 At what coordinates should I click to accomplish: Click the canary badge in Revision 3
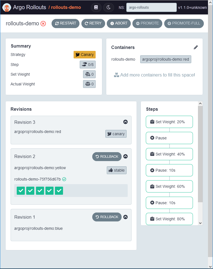pyautogui.click(x=116, y=134)
